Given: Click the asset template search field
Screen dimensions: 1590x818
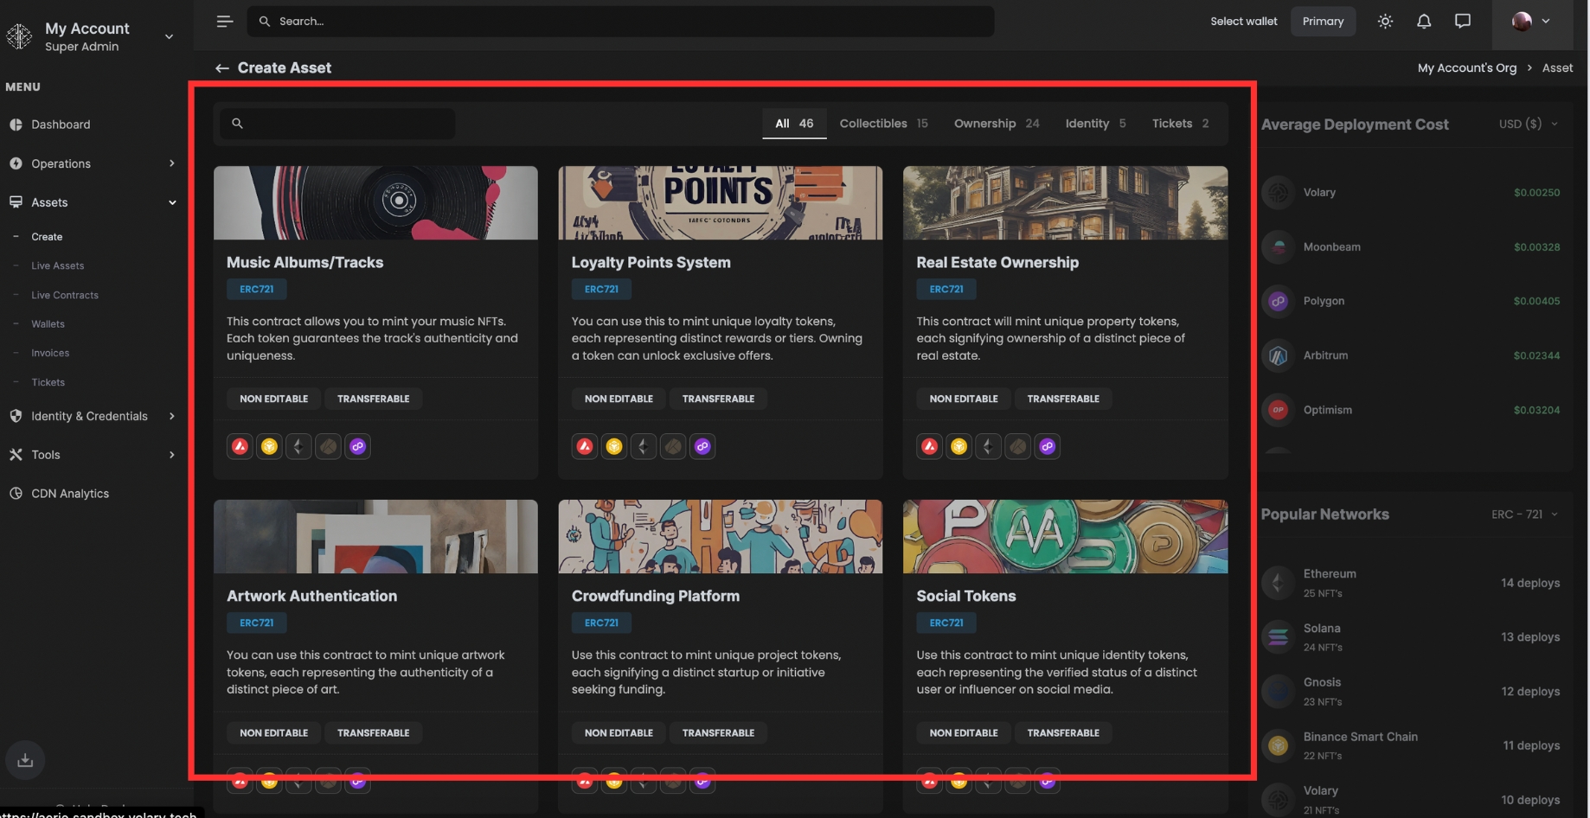Looking at the screenshot, I should pos(337,124).
